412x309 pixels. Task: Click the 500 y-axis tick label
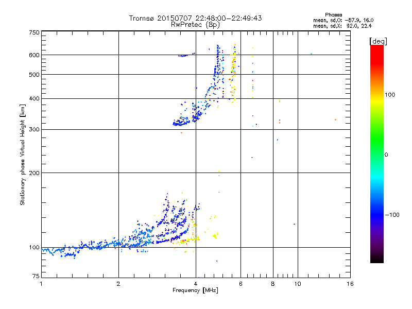[x=34, y=75]
